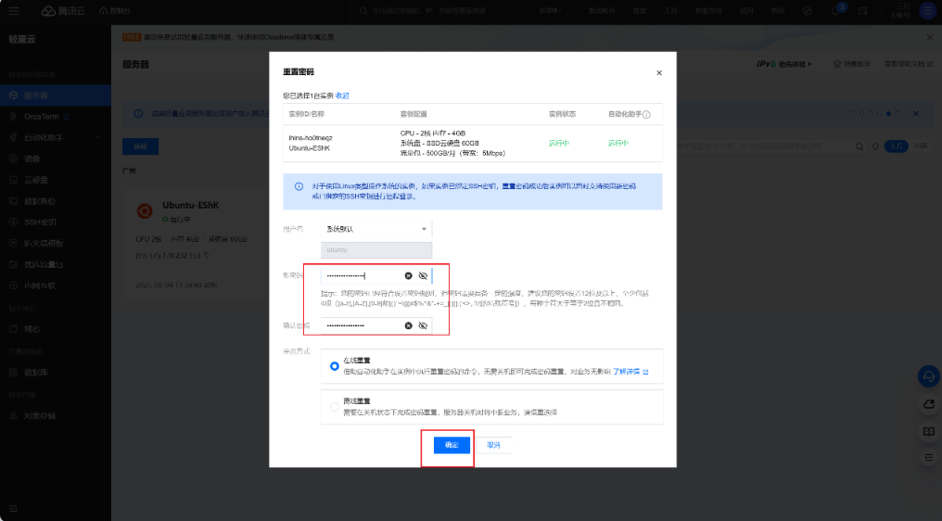Clear the confirm password field with the X icon

pos(409,325)
